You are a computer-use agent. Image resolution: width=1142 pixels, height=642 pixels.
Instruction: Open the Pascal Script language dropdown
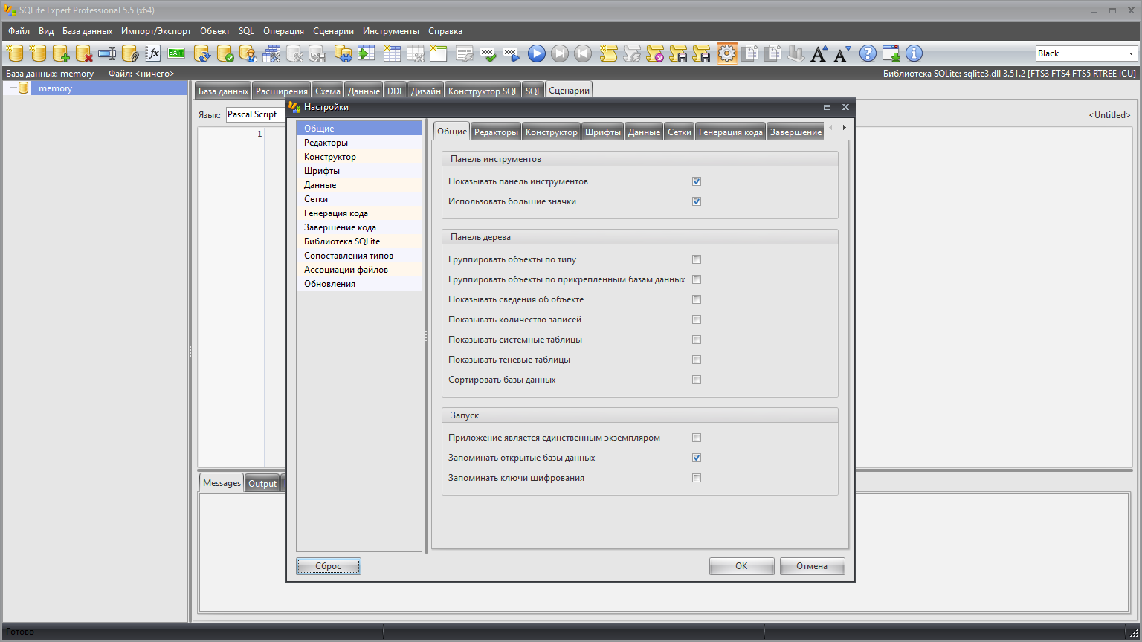(253, 114)
